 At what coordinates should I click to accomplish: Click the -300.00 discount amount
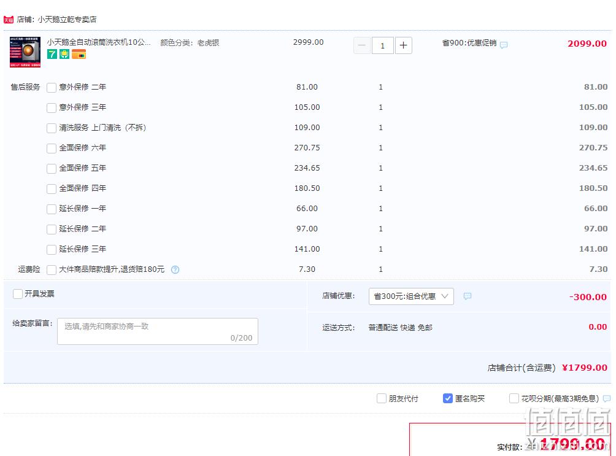click(588, 297)
